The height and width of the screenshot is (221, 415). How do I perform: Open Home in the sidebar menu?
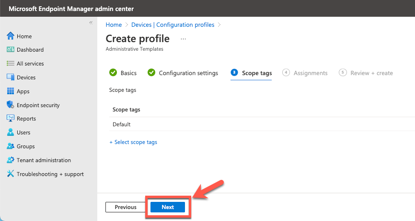[24, 36]
